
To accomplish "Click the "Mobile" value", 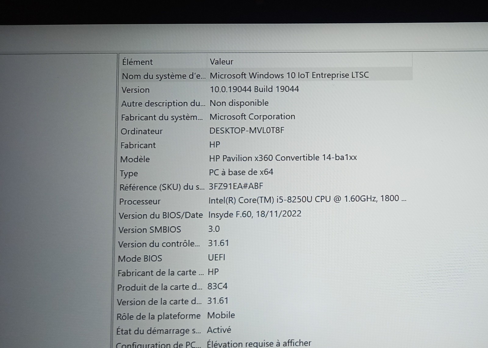I will coord(221,315).
